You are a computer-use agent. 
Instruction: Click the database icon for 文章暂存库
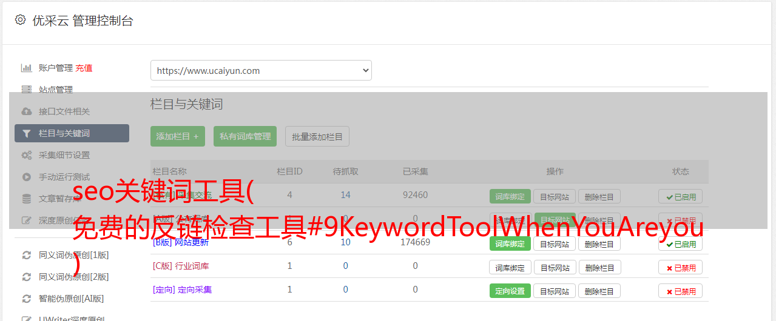26,199
